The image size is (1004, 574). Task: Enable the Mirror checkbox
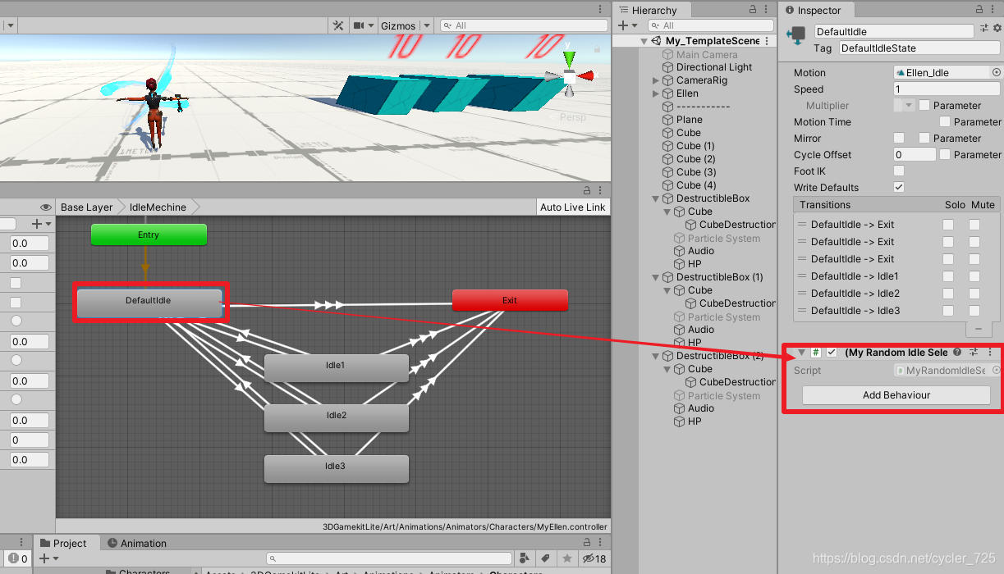click(x=899, y=139)
